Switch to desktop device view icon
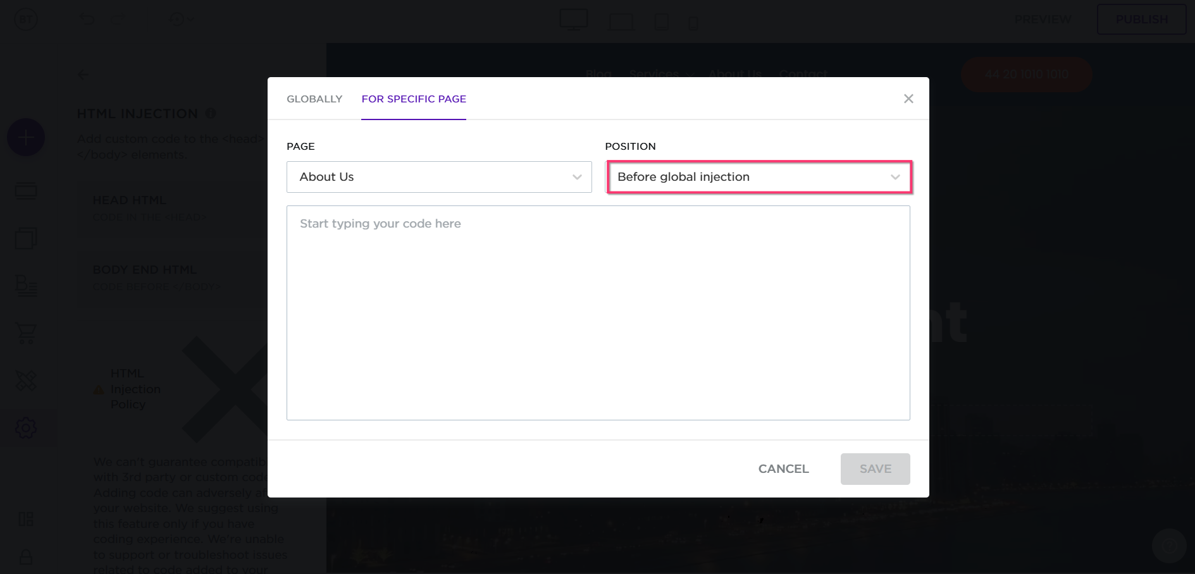Image resolution: width=1195 pixels, height=574 pixels. pos(574,20)
